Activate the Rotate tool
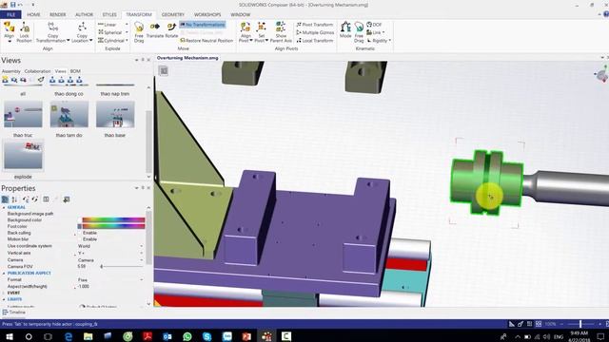 (171, 27)
